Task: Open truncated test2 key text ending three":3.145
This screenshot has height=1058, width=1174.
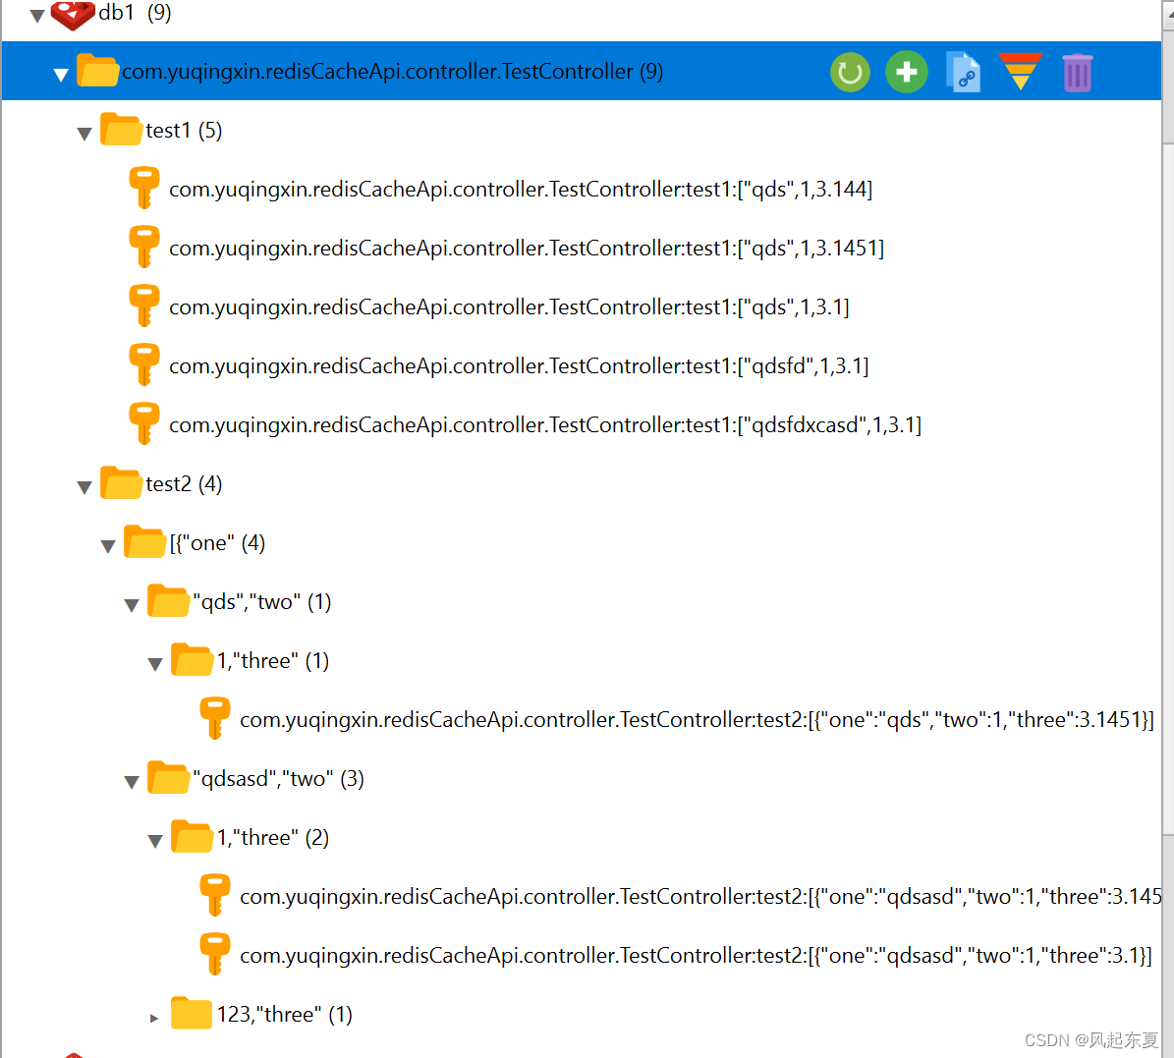Action: tap(700, 896)
